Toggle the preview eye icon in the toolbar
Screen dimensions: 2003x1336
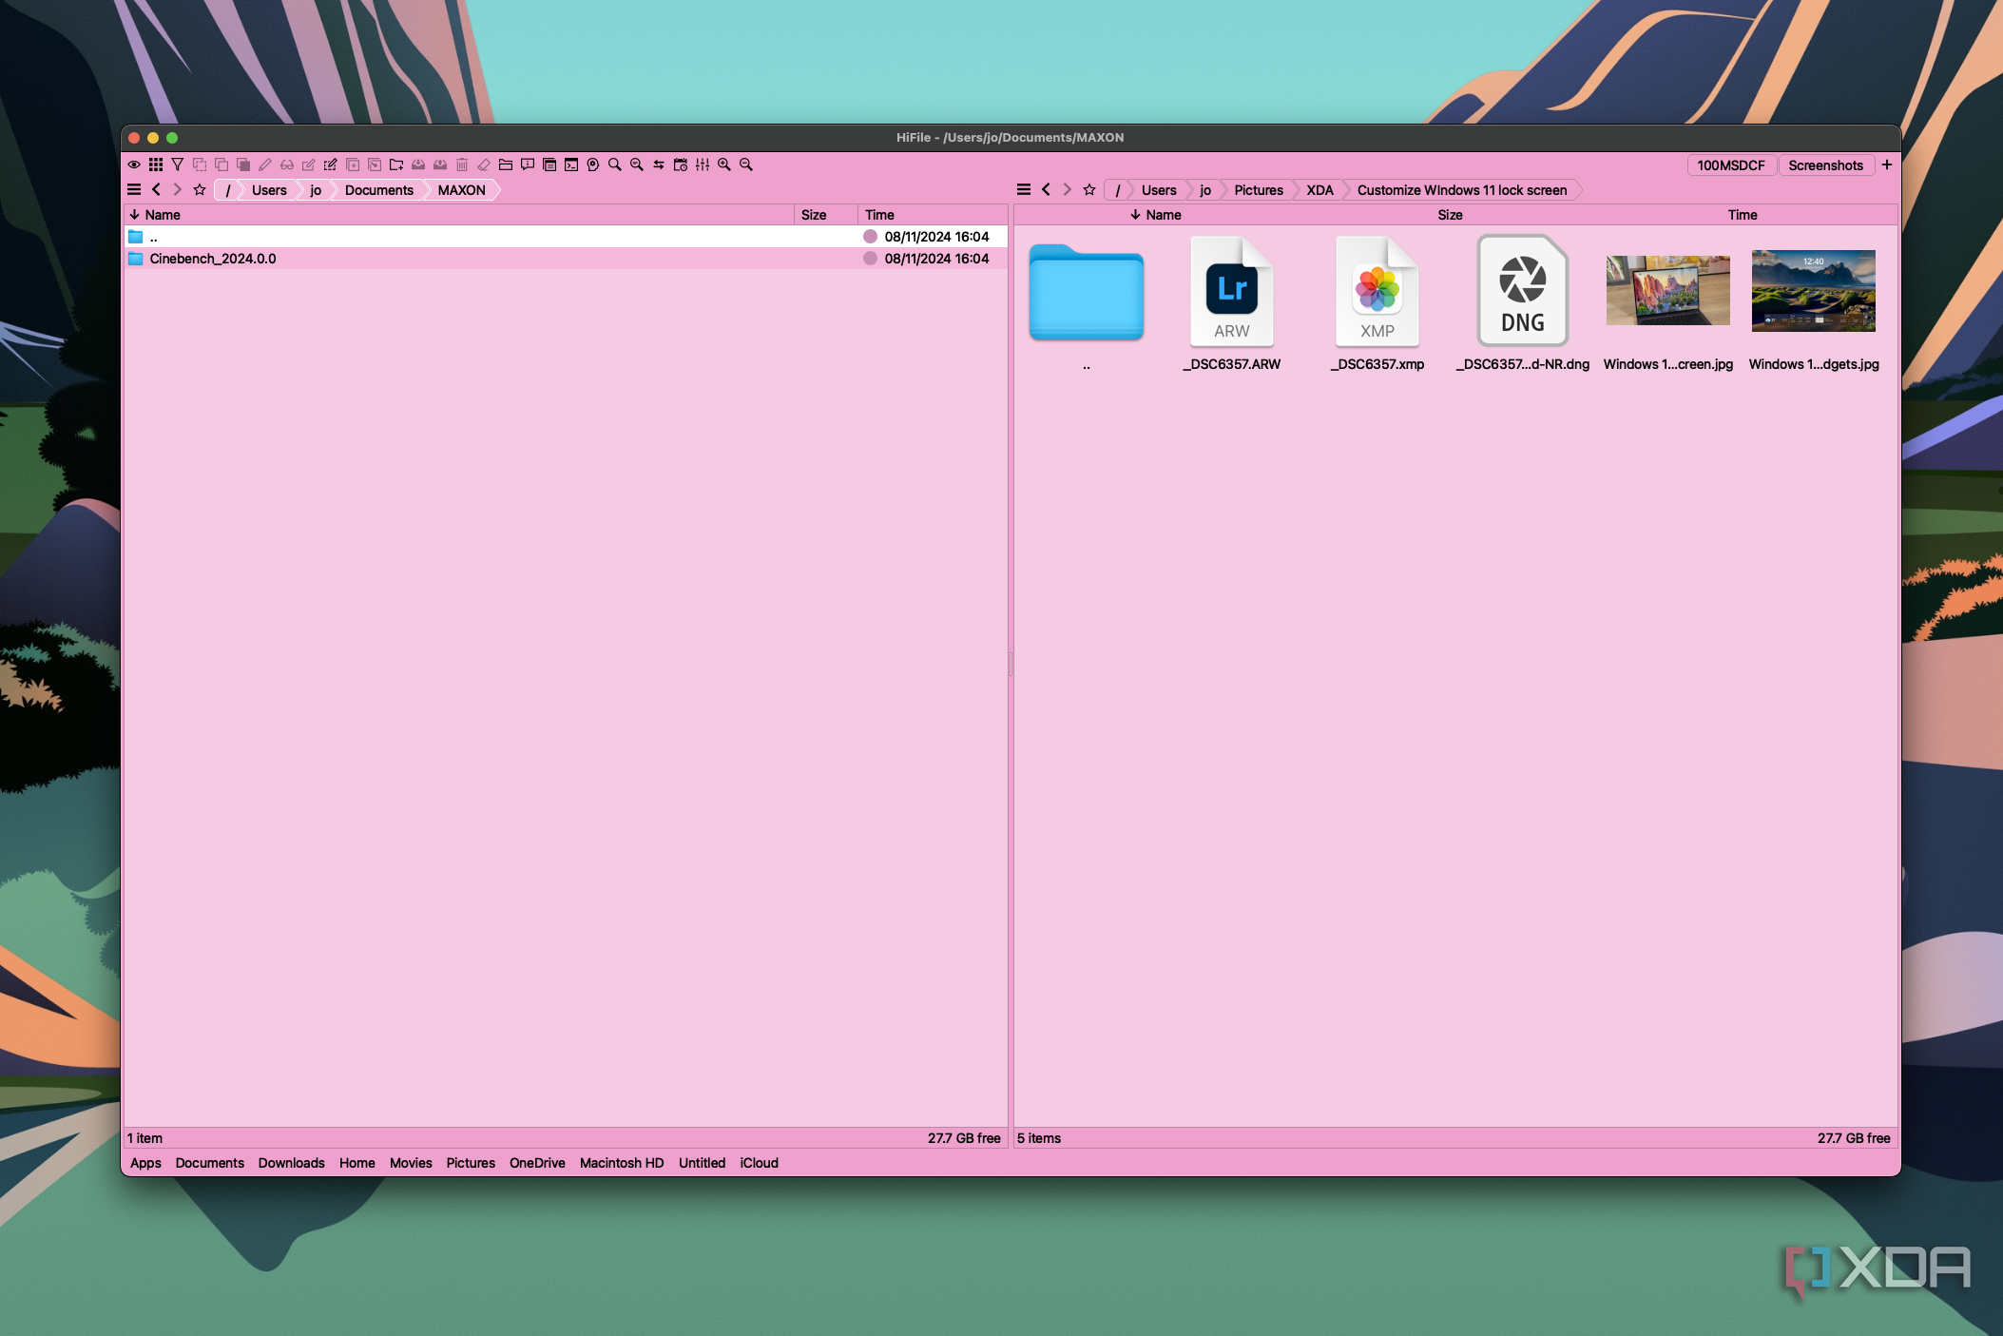pyautogui.click(x=134, y=164)
